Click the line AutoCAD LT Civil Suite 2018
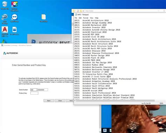 92,77
